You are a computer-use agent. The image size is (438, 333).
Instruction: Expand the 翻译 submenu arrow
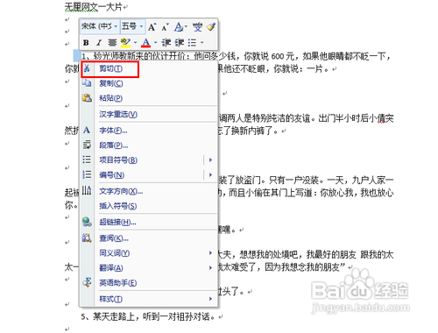[x=210, y=268]
